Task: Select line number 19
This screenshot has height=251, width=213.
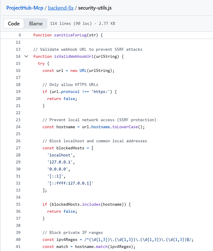Action: [x=18, y=91]
